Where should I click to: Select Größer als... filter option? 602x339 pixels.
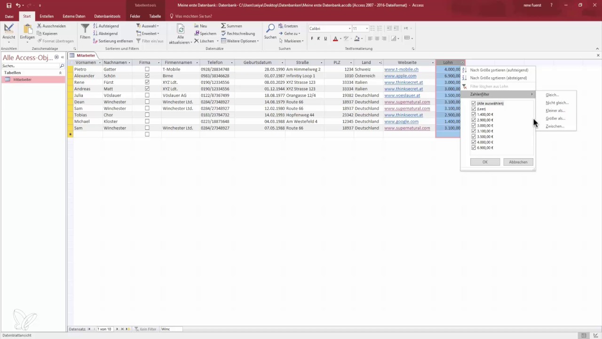pos(555,119)
